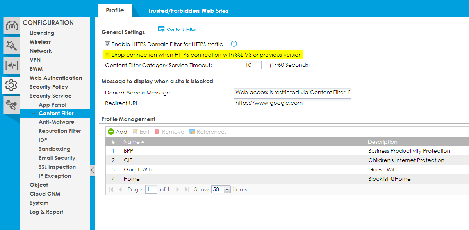The height and width of the screenshot is (230, 469).
Task: Click the Redirect URL input field
Action: 292,103
